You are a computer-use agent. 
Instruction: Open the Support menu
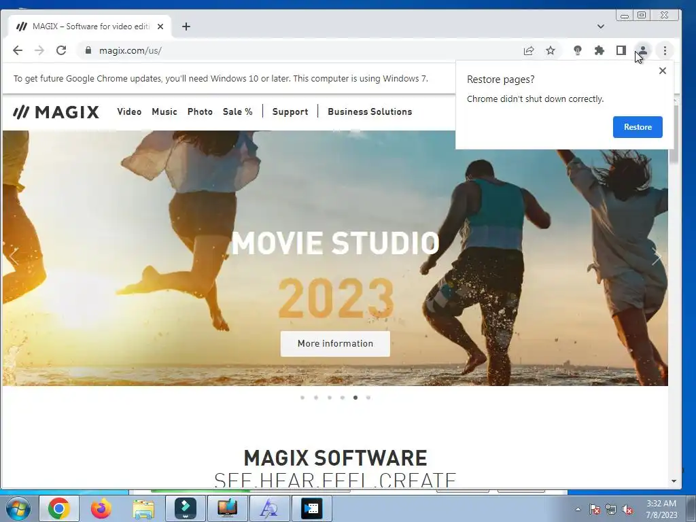coord(290,112)
